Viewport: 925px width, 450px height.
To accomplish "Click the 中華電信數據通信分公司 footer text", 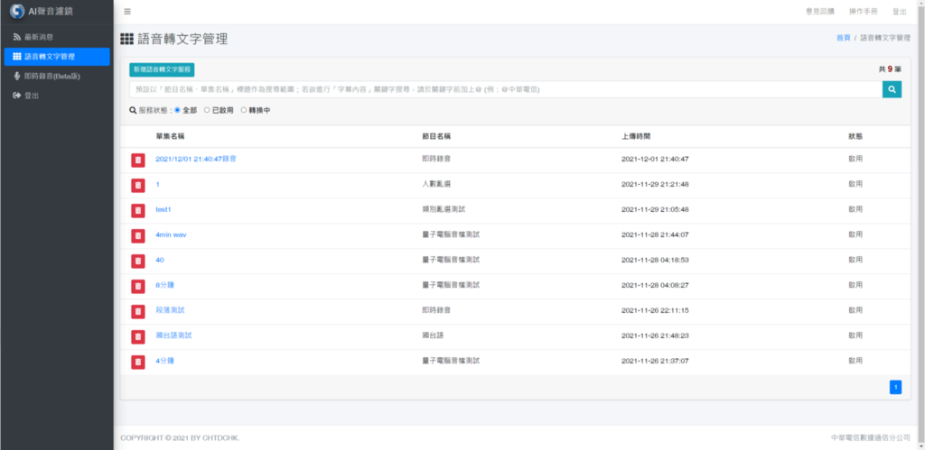I will pyautogui.click(x=870, y=437).
